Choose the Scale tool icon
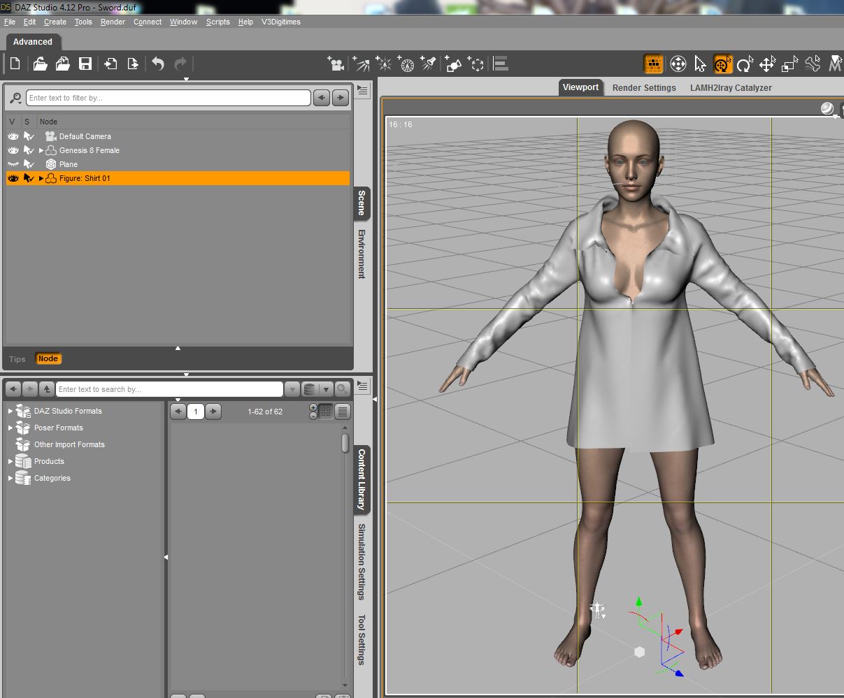Image resolution: width=844 pixels, height=698 pixels. point(789,64)
